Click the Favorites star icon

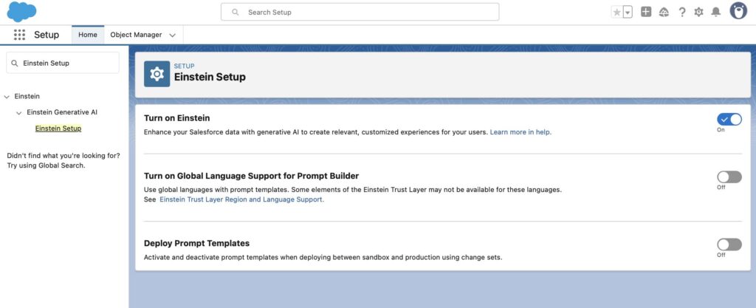point(616,12)
